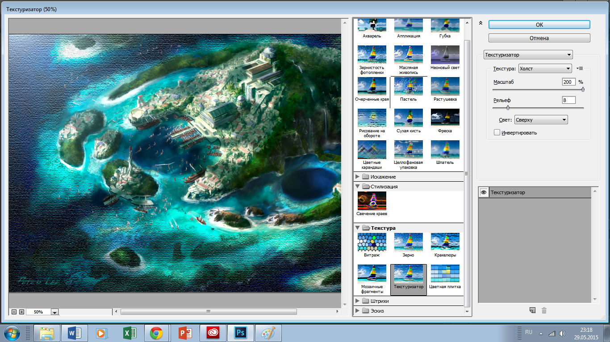This screenshot has width=610, height=342.
Task: Pick the Пастель filter thumbnail
Action: pos(408,86)
